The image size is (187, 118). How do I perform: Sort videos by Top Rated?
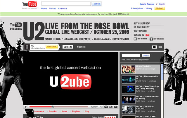[146, 60]
